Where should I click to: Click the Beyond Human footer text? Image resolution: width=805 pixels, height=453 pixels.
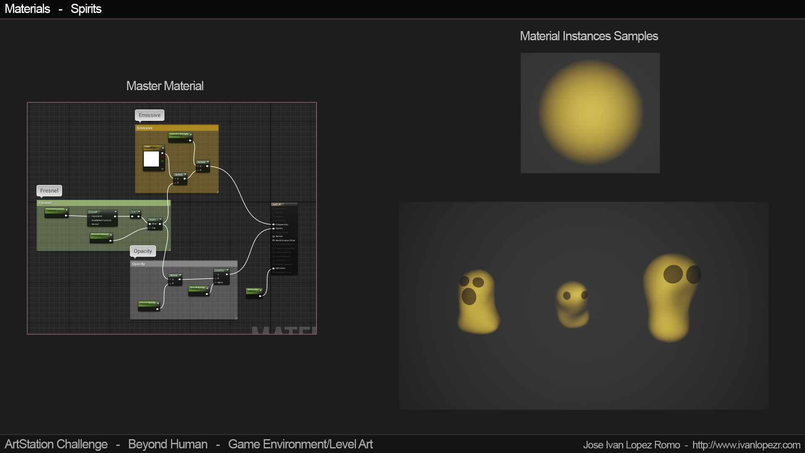coord(168,444)
